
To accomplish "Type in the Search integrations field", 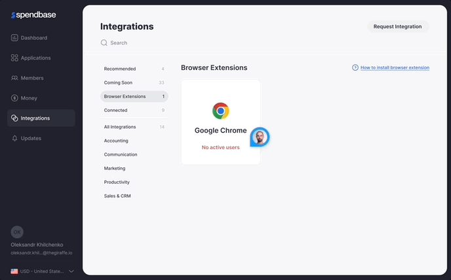I will (197, 43).
